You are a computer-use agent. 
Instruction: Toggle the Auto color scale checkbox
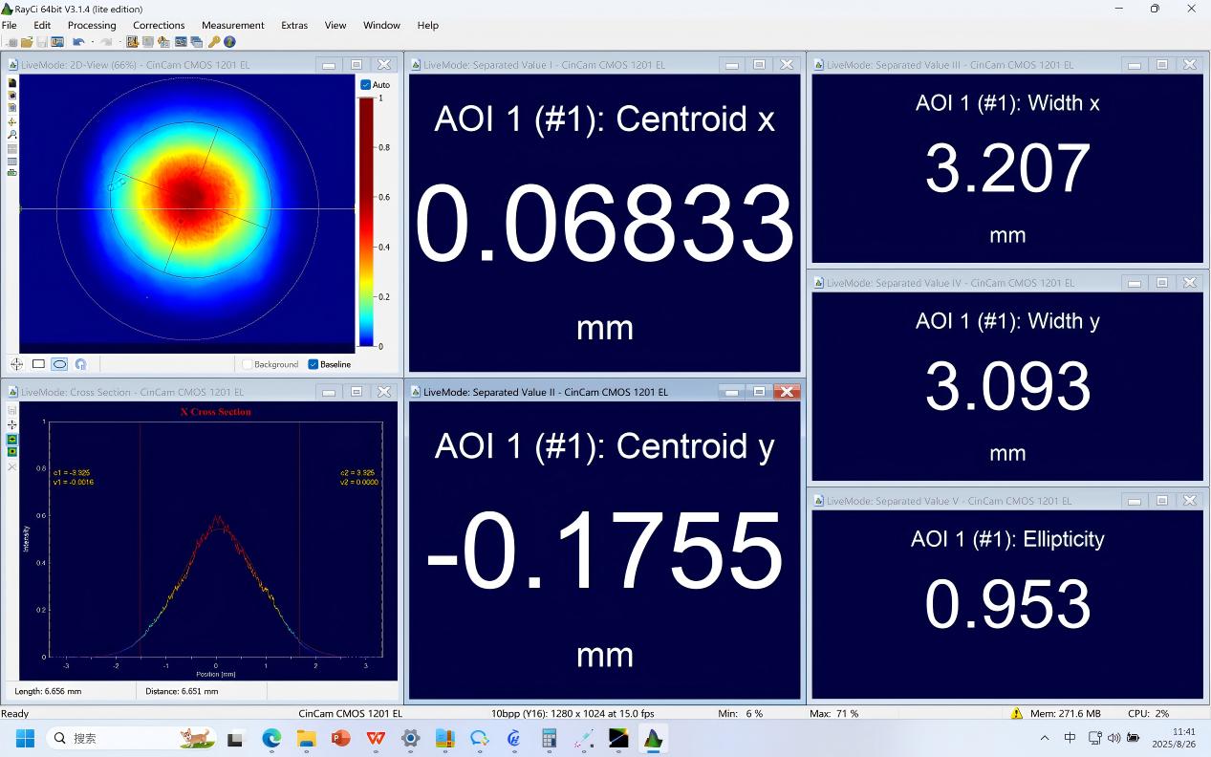[x=366, y=85]
